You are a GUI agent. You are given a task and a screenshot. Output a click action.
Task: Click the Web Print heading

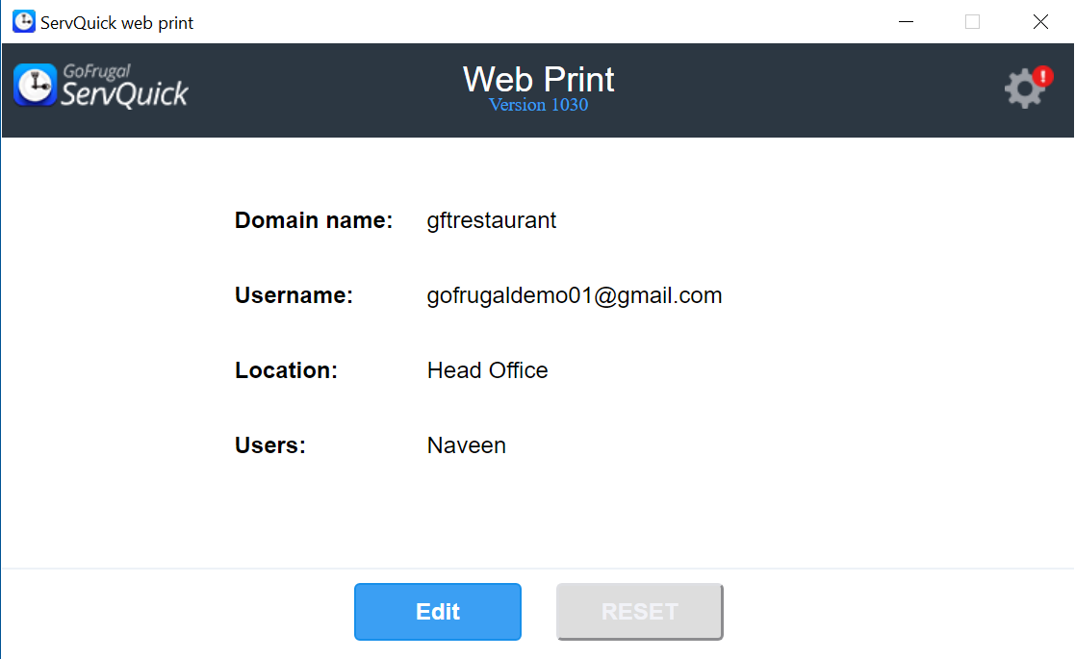[538, 79]
